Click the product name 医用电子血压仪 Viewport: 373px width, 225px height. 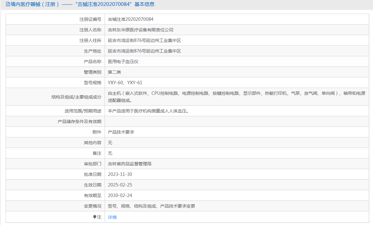123,62
